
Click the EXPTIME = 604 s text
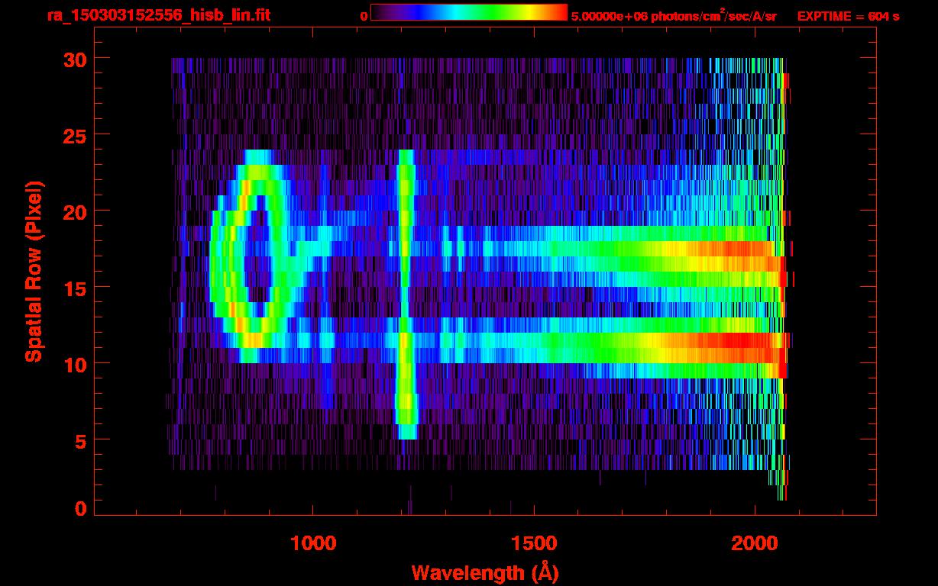(x=848, y=15)
